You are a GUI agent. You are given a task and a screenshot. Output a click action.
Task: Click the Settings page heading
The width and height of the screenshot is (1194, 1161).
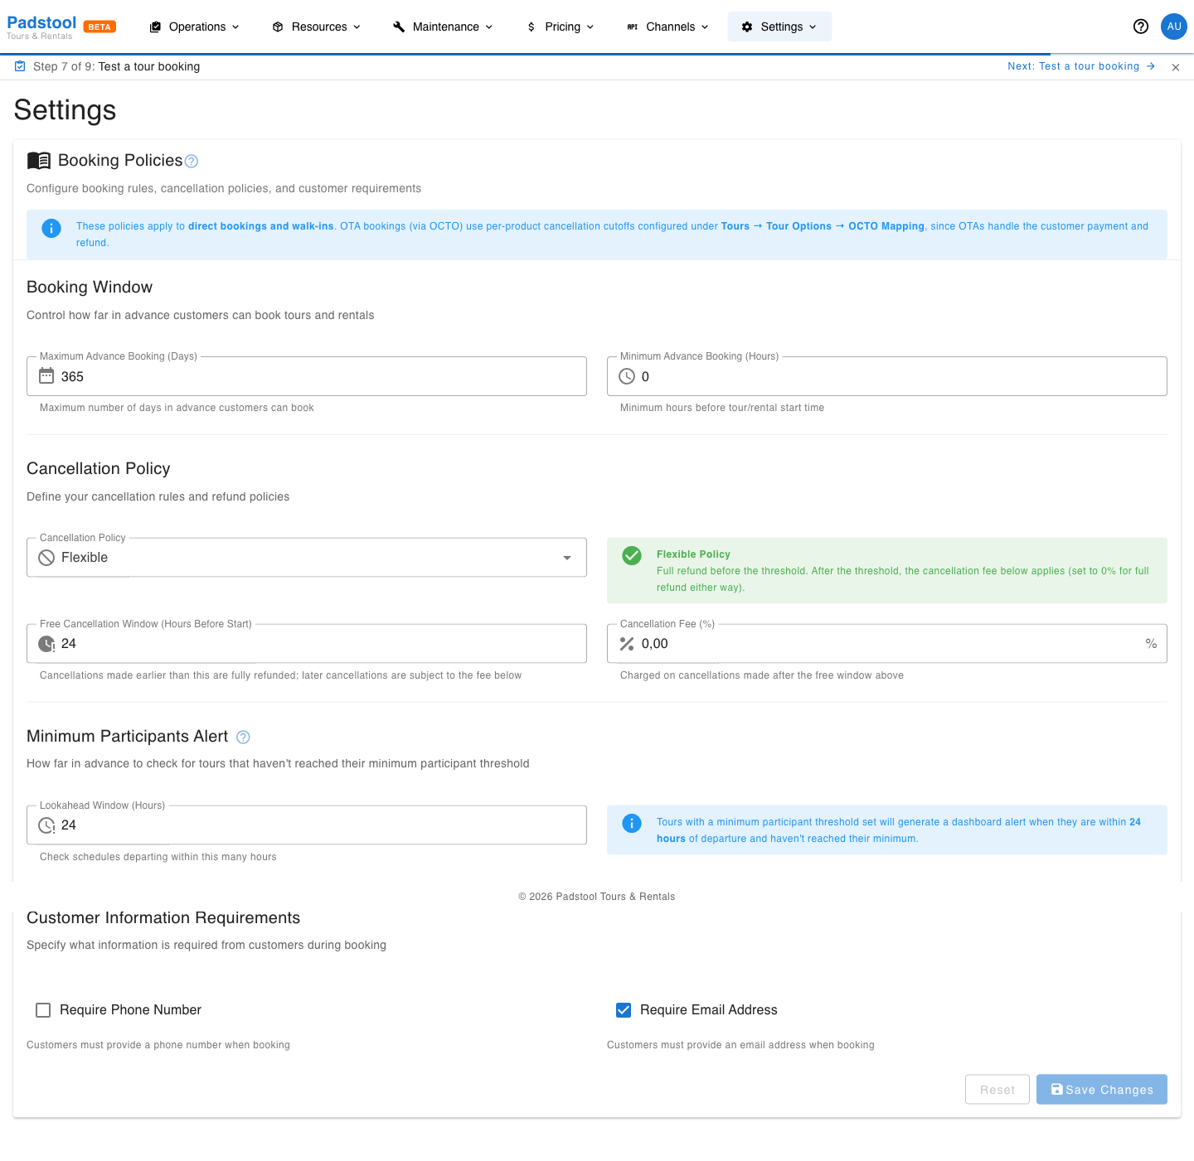coord(65,110)
